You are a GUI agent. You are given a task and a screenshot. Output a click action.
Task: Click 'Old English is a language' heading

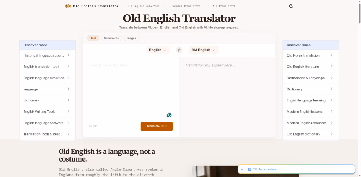pos(107,155)
